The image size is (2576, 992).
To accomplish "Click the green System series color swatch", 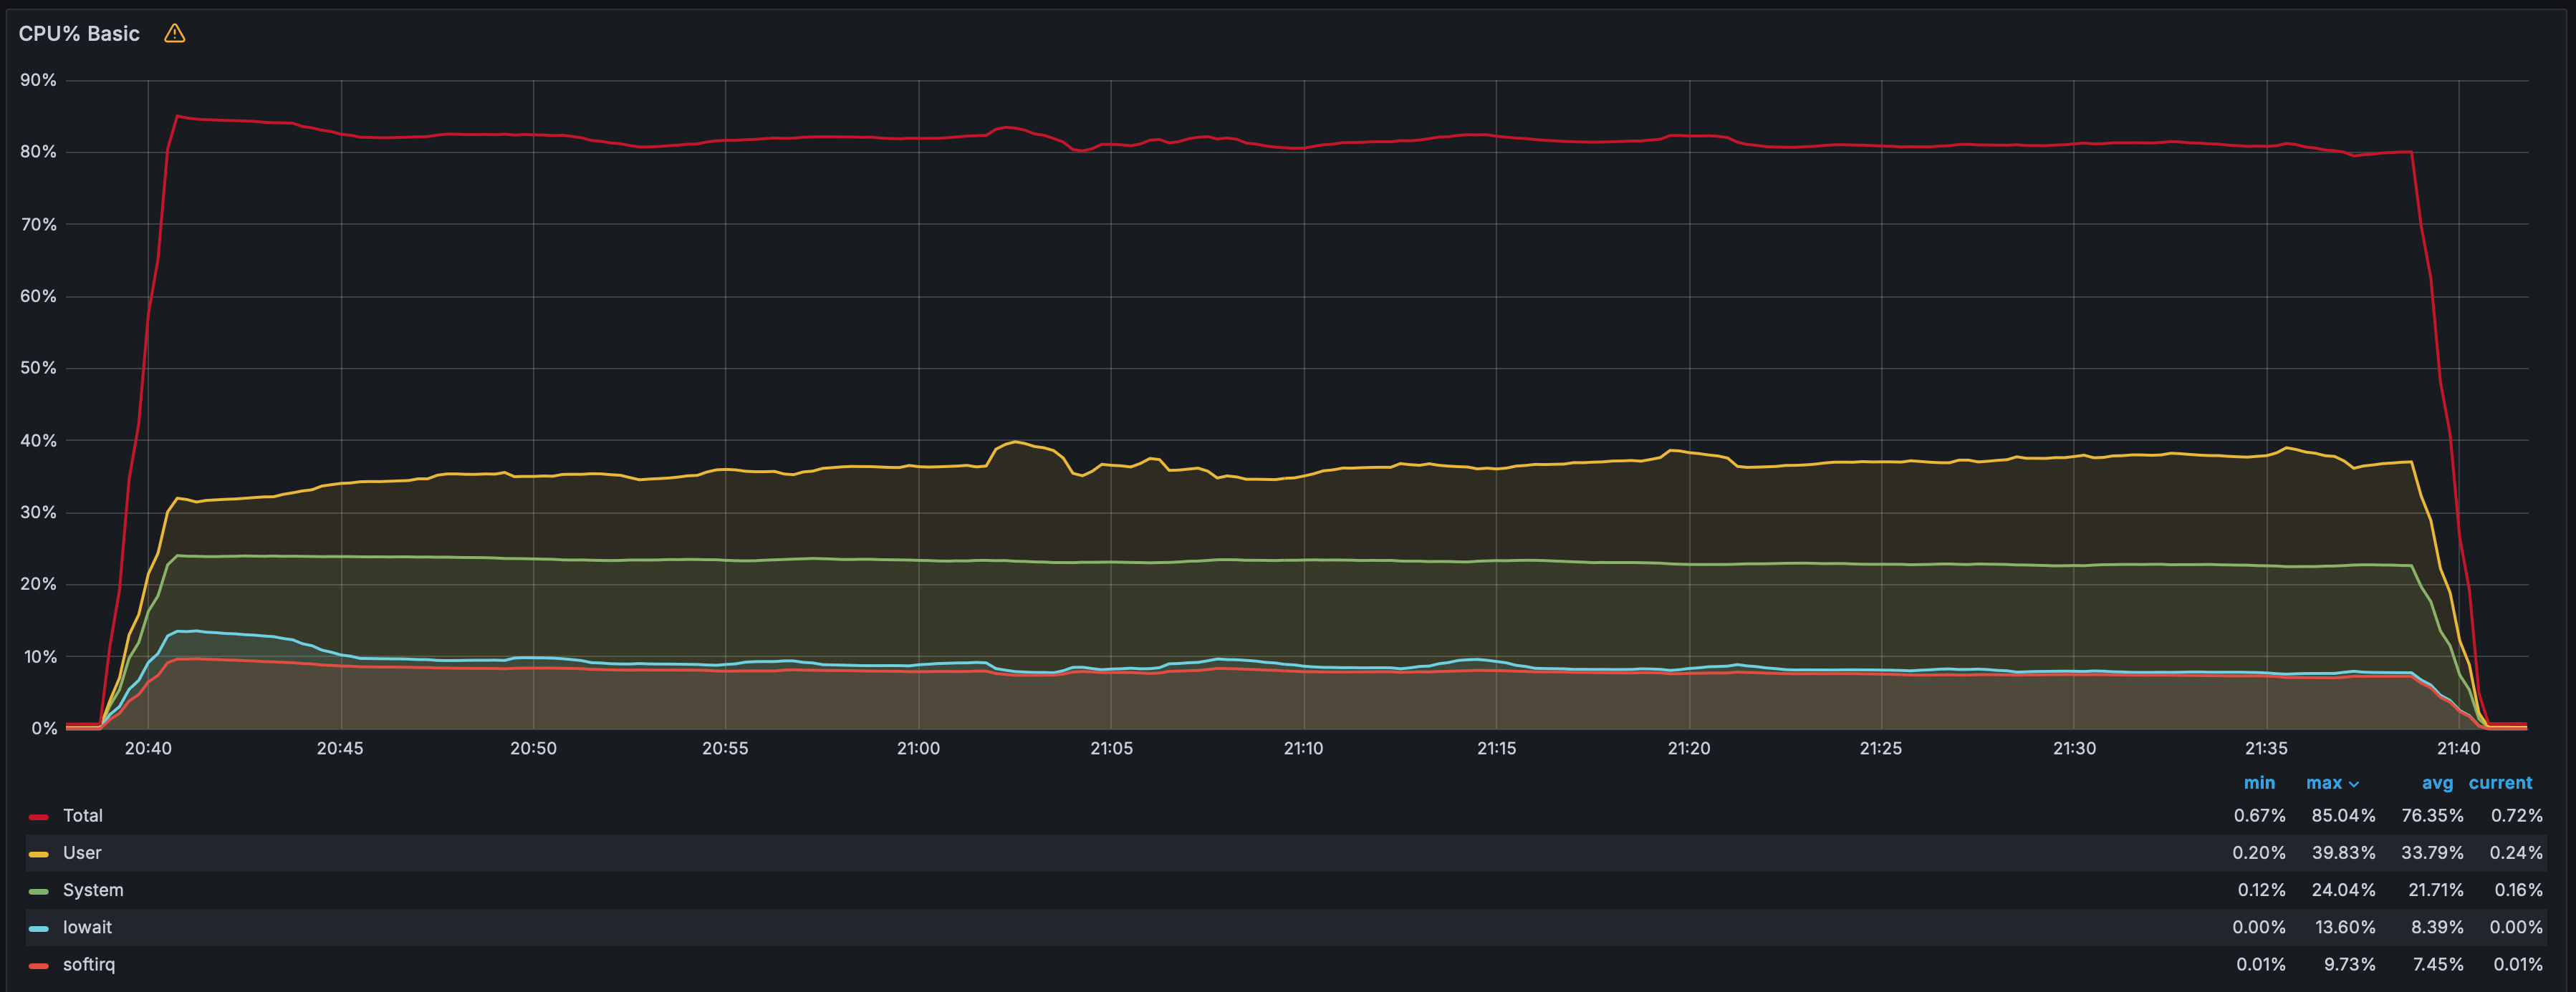I will tap(39, 891).
